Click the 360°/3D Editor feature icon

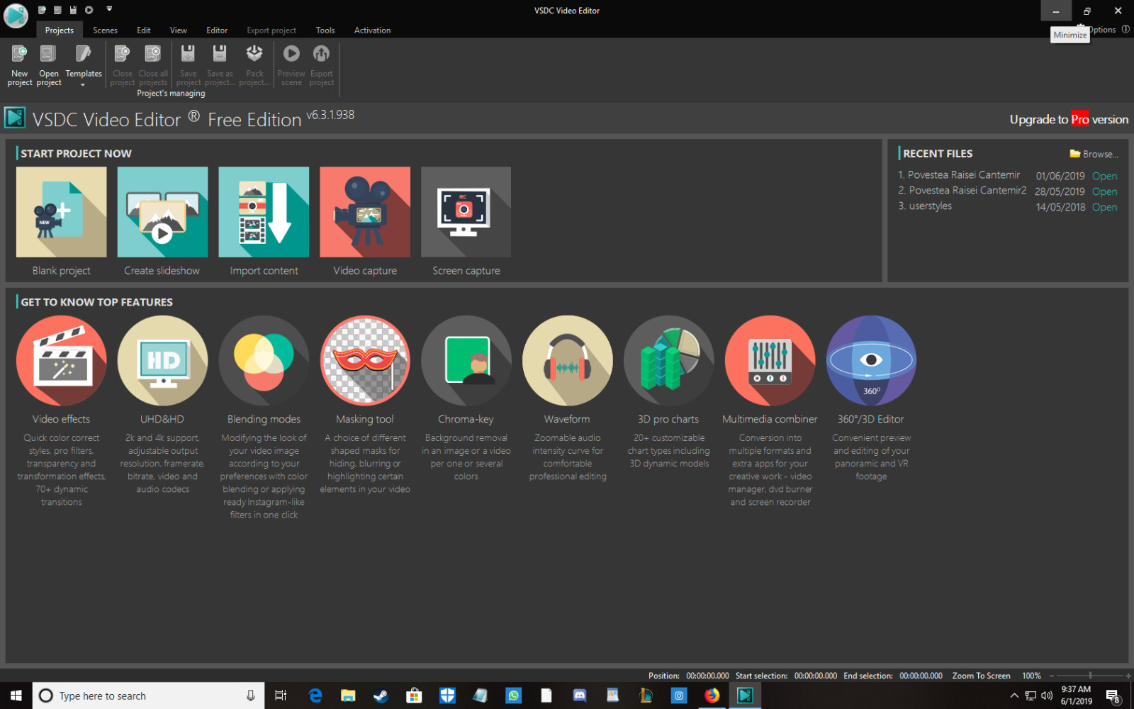(871, 361)
